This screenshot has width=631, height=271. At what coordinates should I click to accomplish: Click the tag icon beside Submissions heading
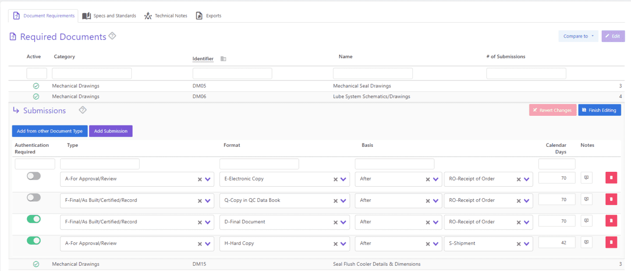point(82,110)
